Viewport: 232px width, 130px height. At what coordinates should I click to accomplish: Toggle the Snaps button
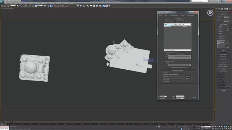(55, 6)
